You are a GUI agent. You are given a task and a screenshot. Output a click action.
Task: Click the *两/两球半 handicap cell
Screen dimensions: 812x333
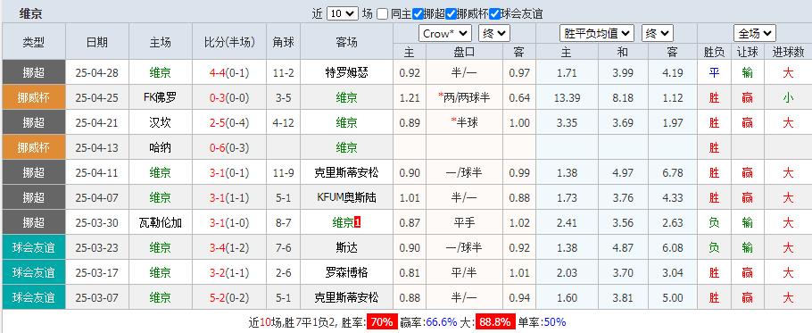pos(464,97)
